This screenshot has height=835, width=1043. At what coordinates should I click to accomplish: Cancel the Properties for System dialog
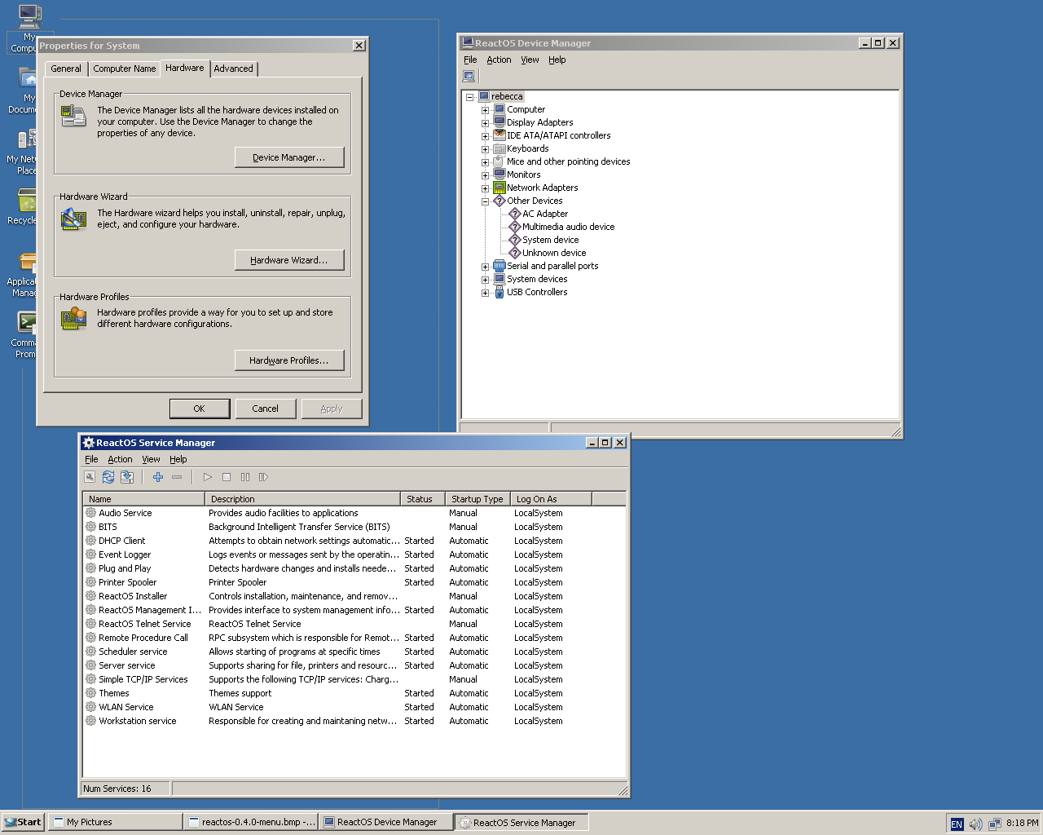point(266,409)
